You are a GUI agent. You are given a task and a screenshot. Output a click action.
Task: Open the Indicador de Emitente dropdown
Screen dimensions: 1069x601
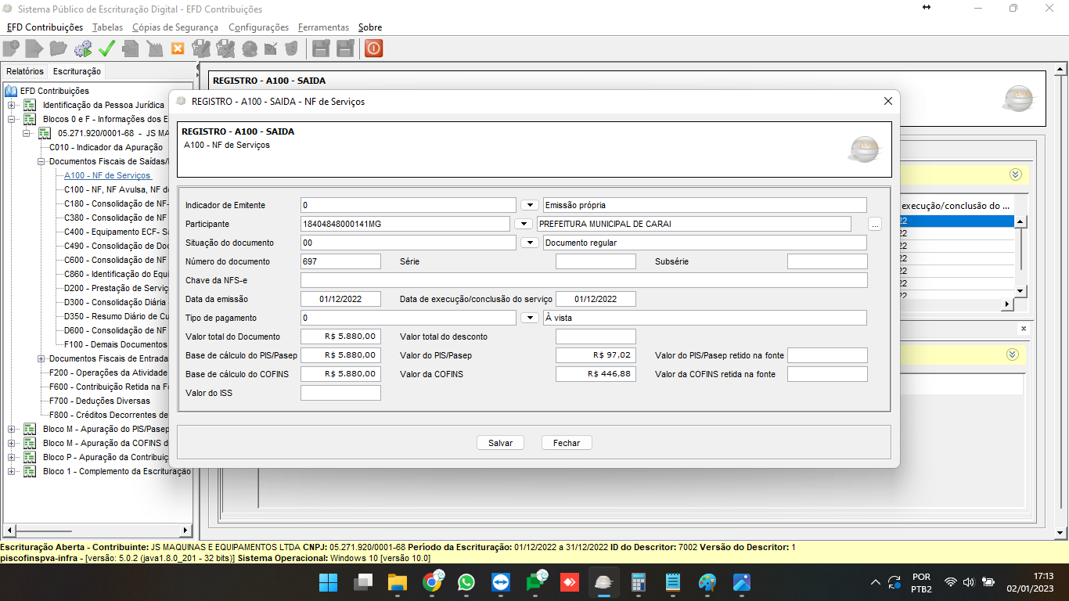(530, 205)
